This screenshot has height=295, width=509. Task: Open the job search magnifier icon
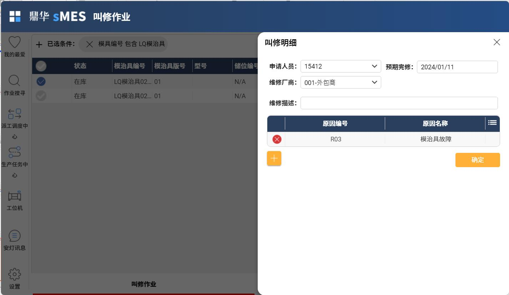[x=15, y=81]
